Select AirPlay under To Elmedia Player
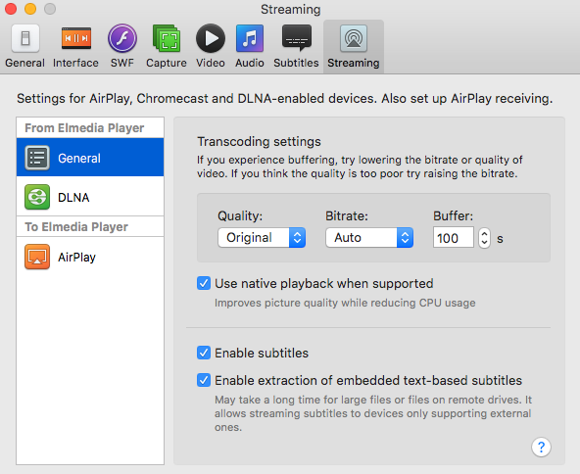580x474 pixels. coord(90,257)
